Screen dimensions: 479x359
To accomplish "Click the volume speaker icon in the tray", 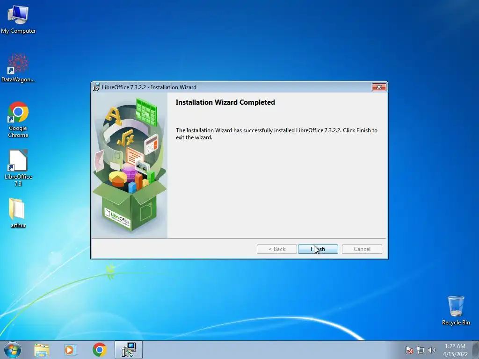I will (431, 350).
